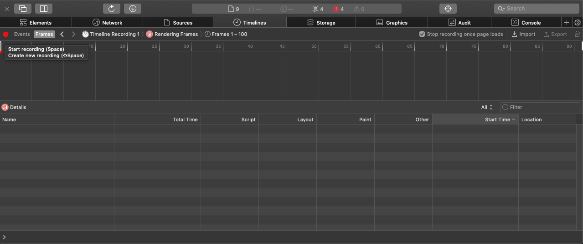
Task: Dock inspector to side icon
Action: pos(44,9)
